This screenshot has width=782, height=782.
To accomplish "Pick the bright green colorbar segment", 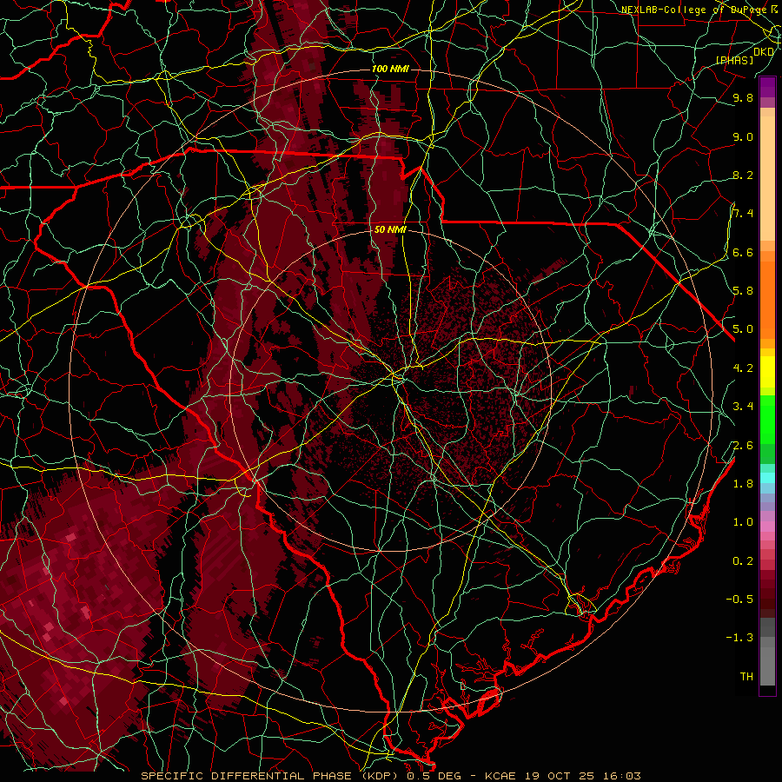I will pyautogui.click(x=767, y=419).
